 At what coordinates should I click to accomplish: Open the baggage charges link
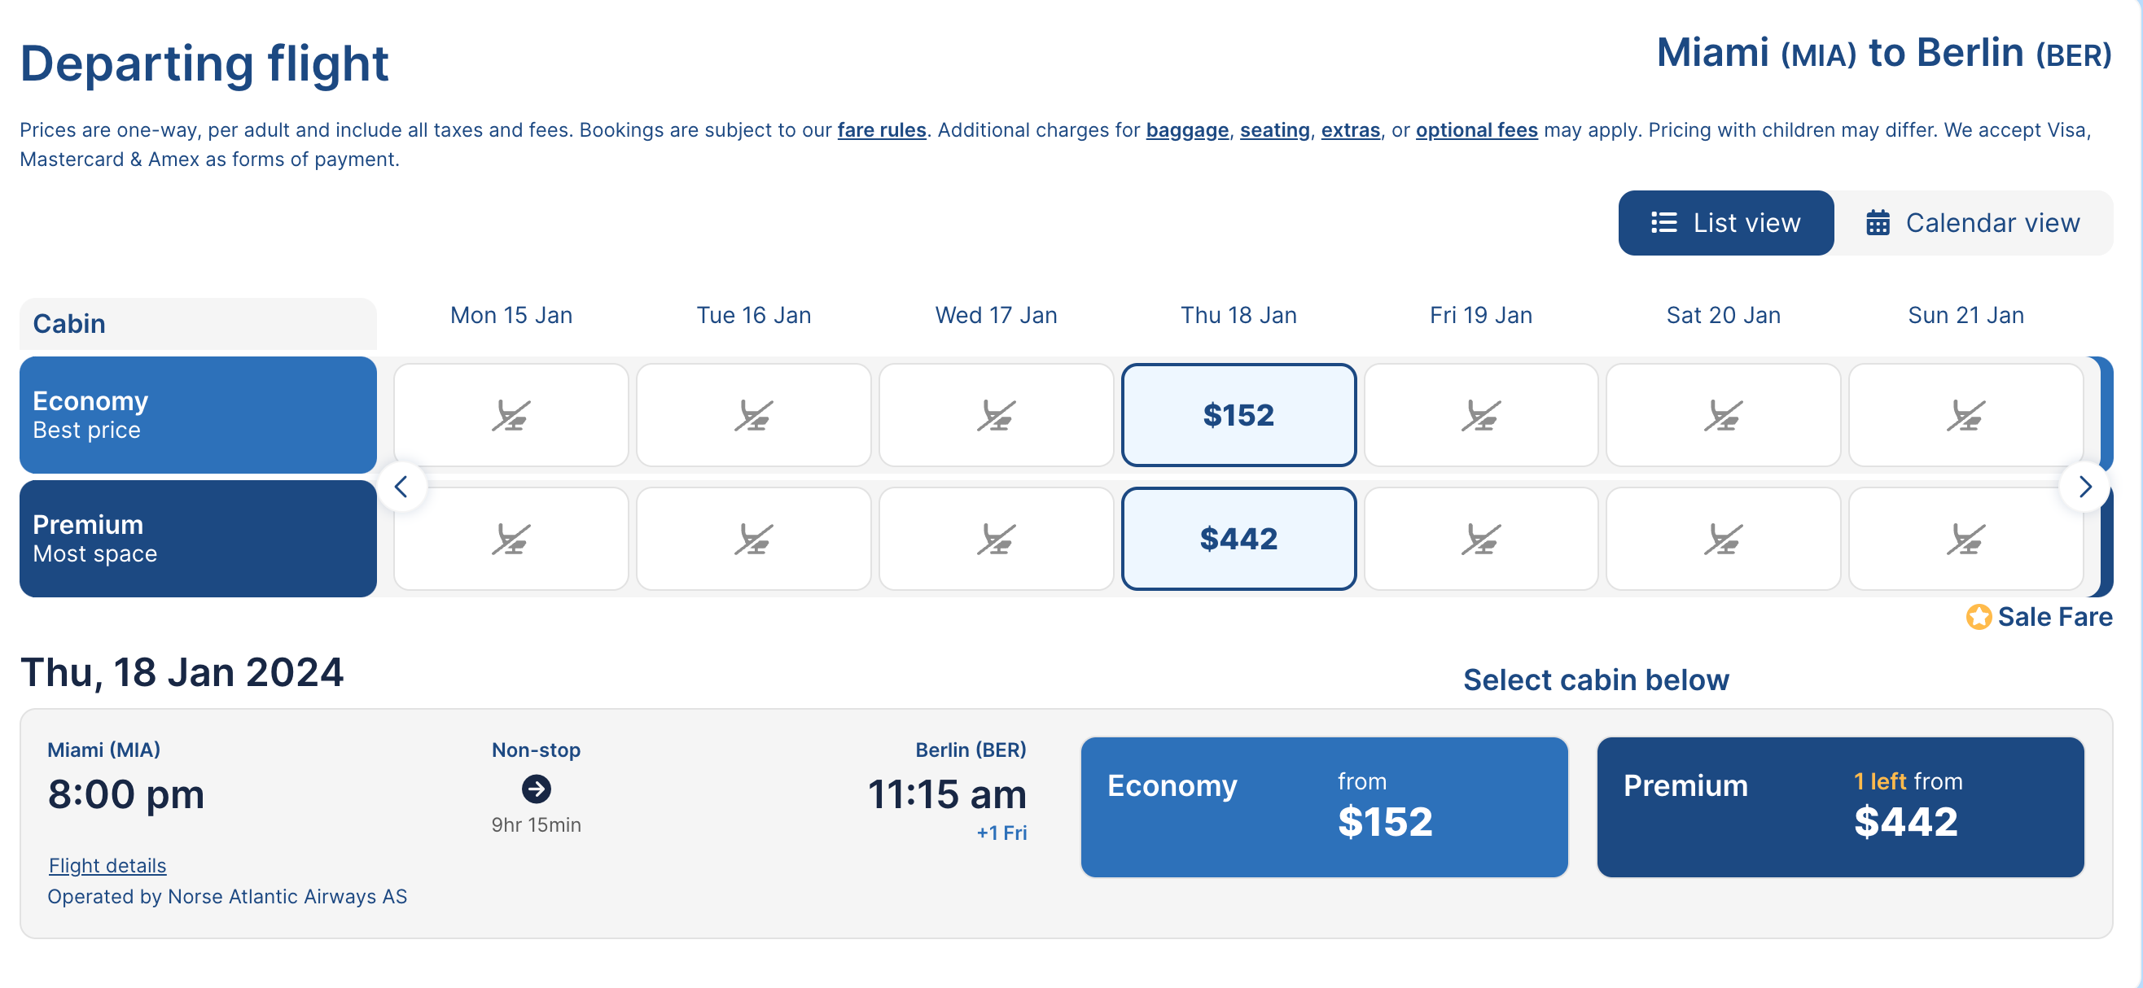[x=1186, y=130]
